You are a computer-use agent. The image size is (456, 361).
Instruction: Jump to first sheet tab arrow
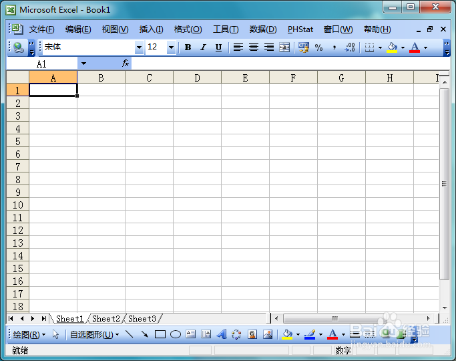pos(11,318)
